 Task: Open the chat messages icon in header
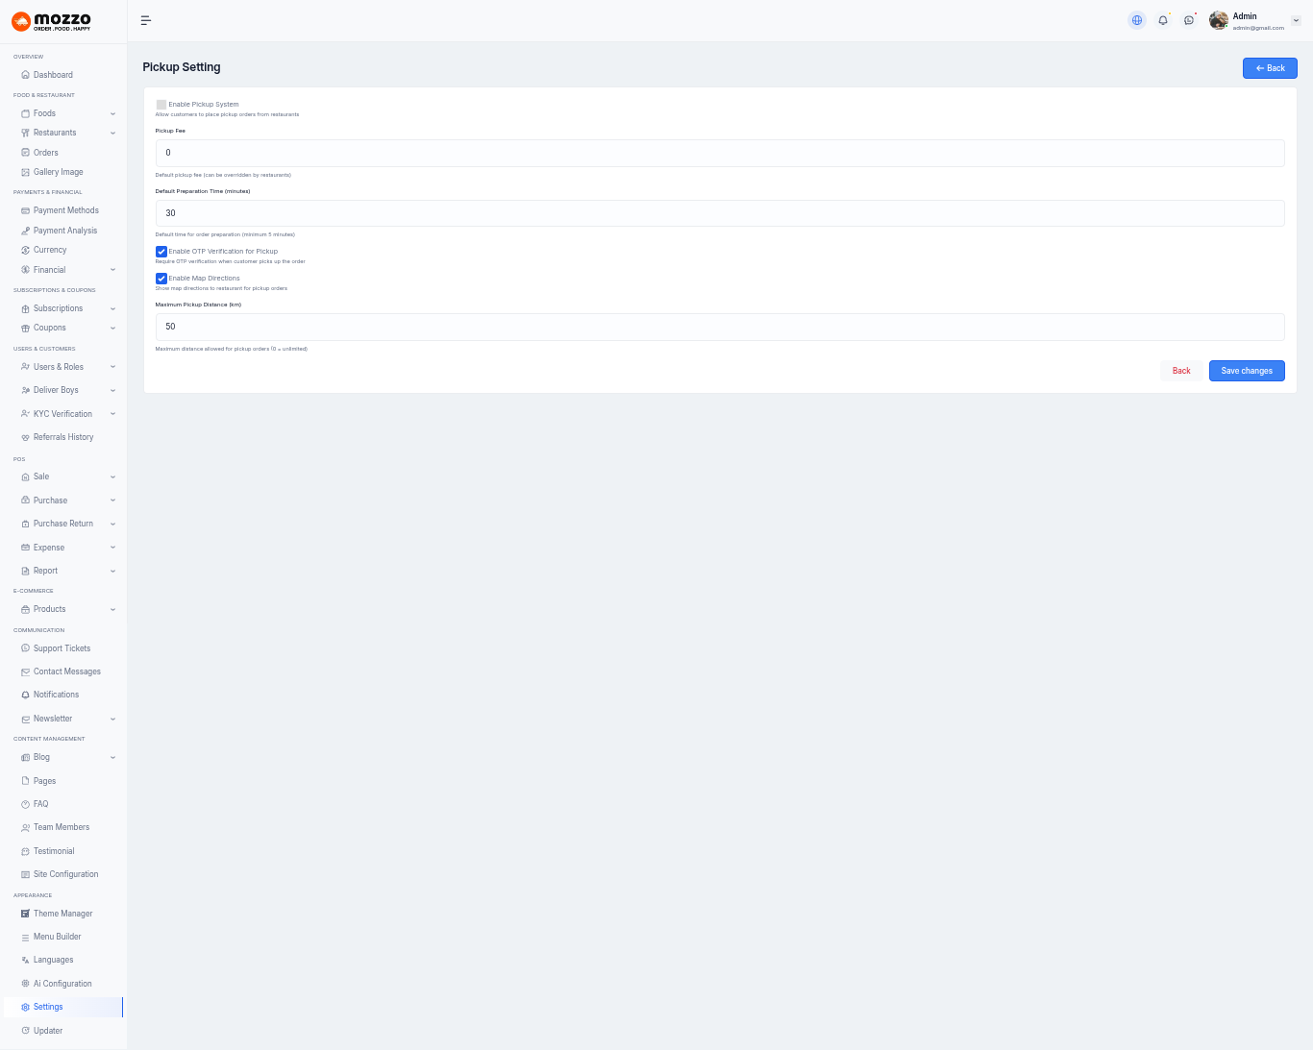click(x=1189, y=20)
